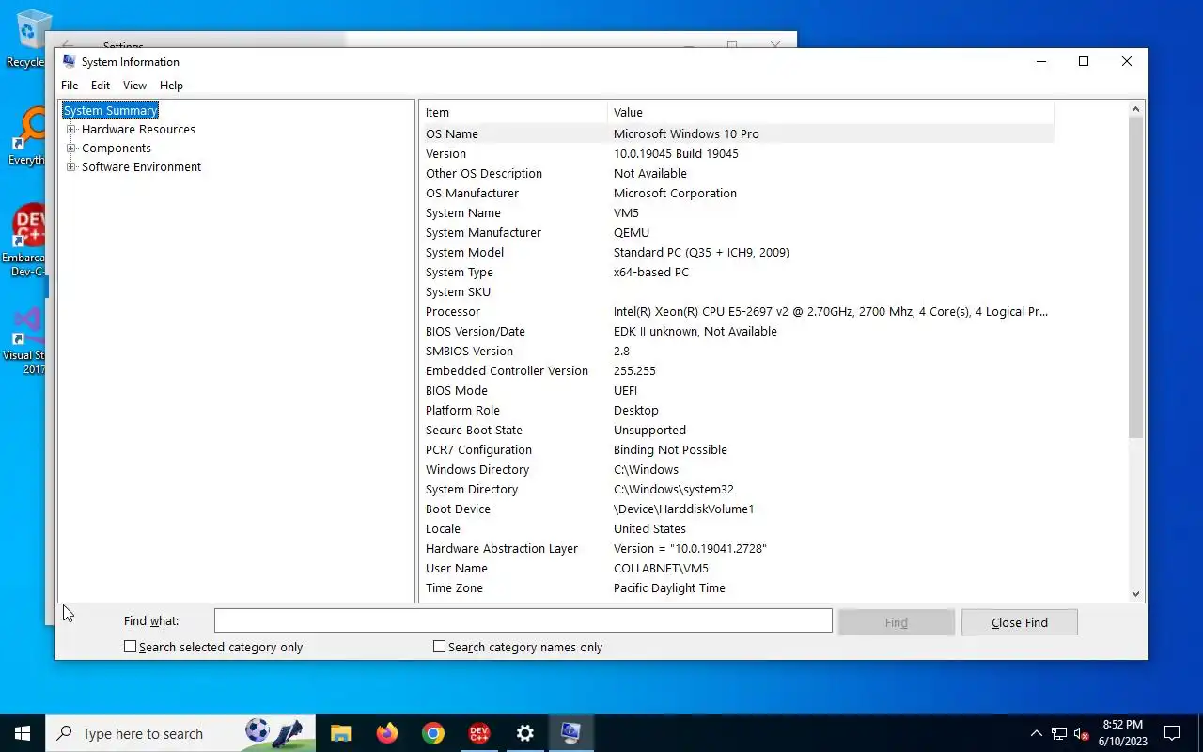Open the Help menu
The image size is (1203, 752).
tap(171, 86)
